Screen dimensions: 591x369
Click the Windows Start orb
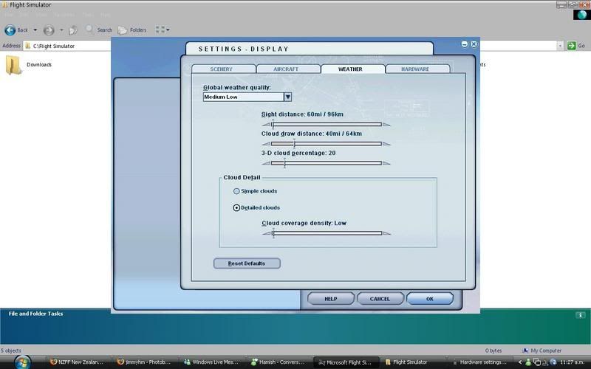click(x=22, y=362)
